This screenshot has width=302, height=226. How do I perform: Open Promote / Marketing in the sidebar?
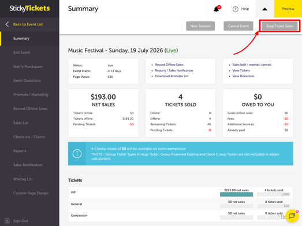31,95
